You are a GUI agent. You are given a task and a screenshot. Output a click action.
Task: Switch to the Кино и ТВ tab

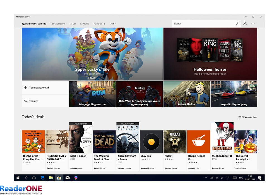pos(99,24)
